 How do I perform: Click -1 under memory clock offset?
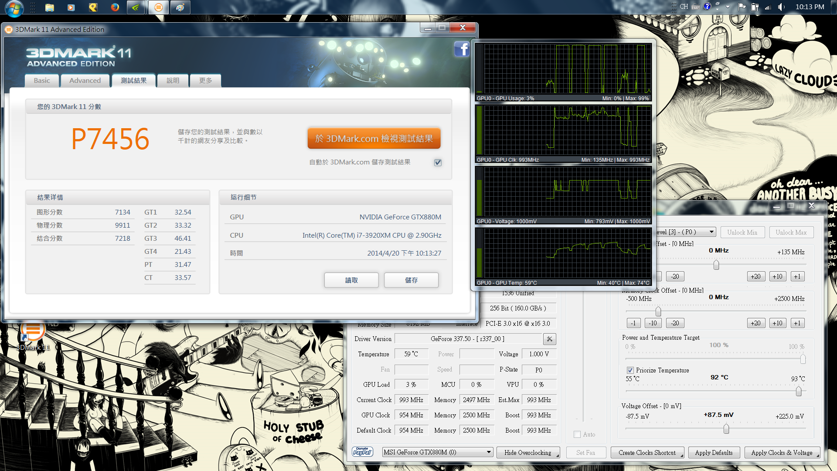tap(633, 323)
